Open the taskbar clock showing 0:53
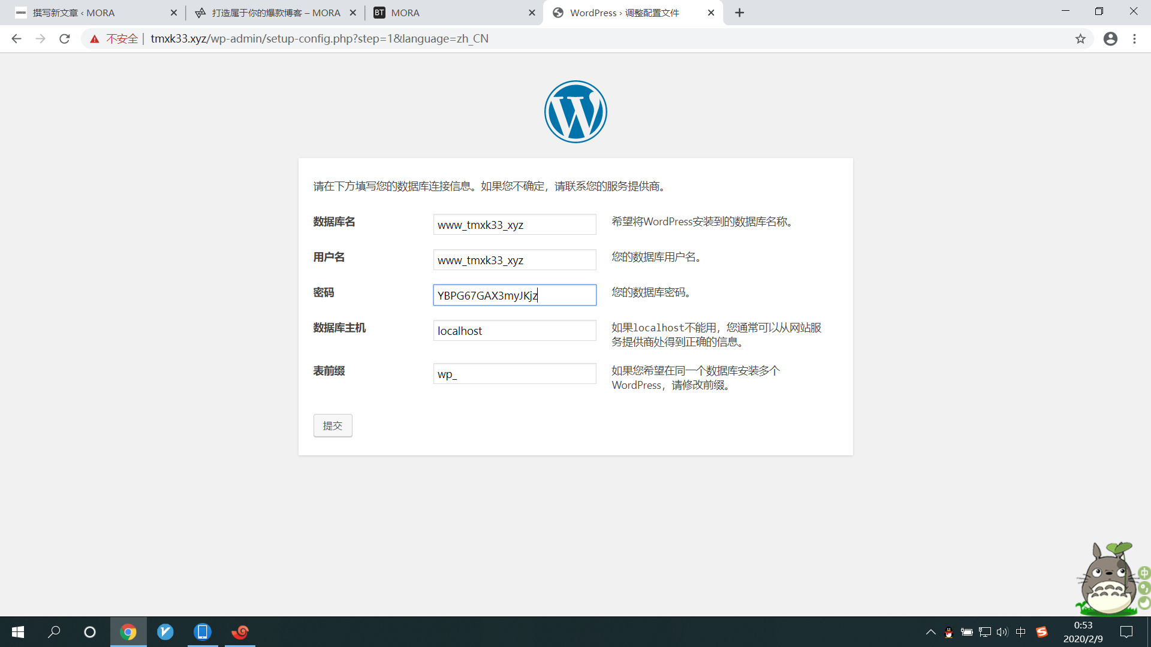The image size is (1151, 647). coord(1083,632)
